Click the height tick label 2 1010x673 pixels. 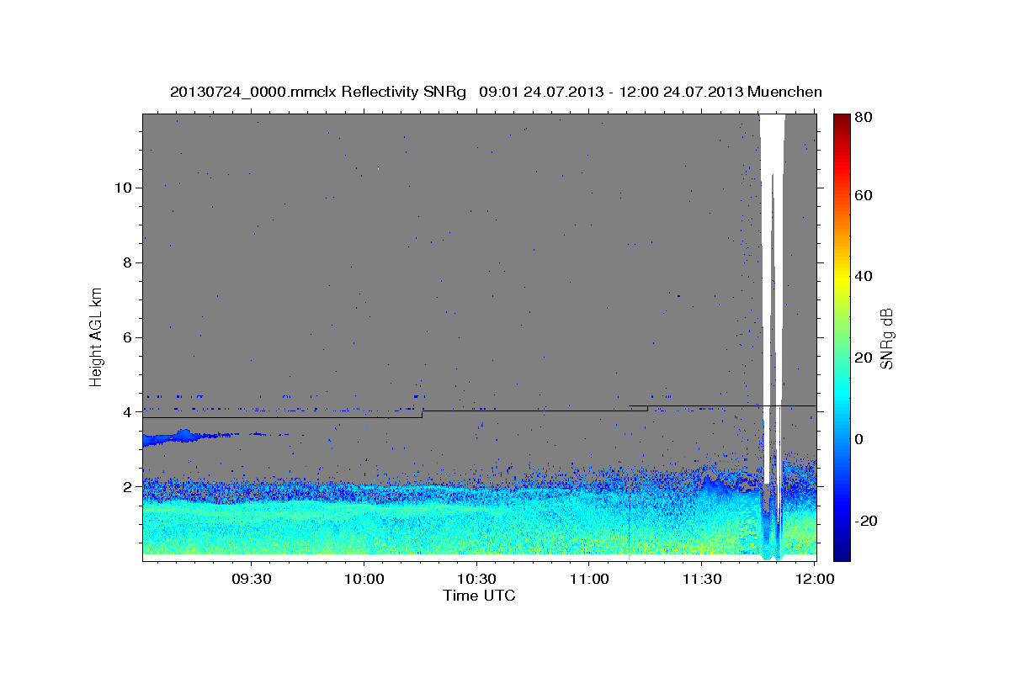click(127, 487)
